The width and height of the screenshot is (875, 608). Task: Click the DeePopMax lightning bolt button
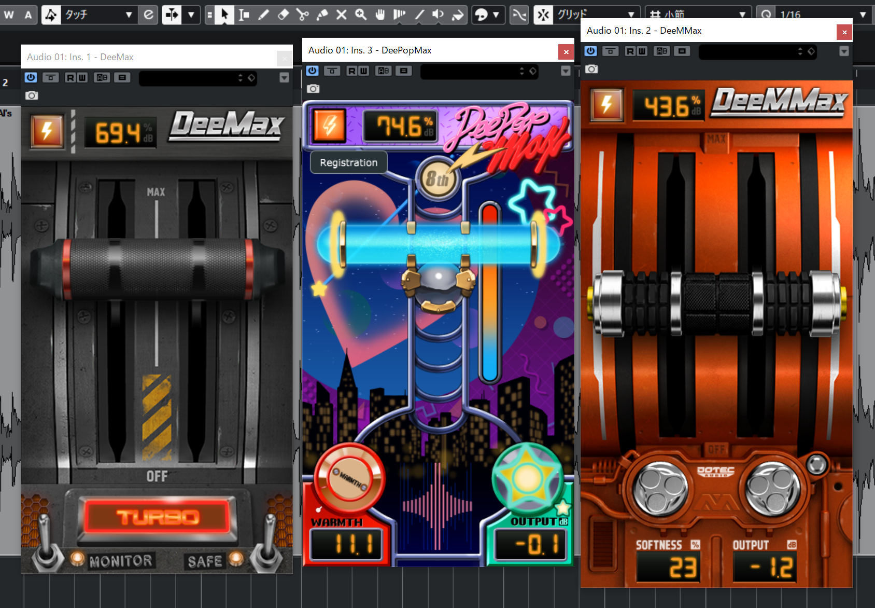click(x=329, y=125)
